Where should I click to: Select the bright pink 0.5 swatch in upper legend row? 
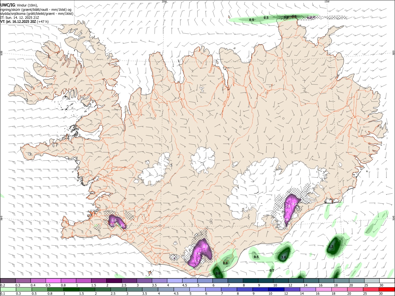[x=53, y=281]
